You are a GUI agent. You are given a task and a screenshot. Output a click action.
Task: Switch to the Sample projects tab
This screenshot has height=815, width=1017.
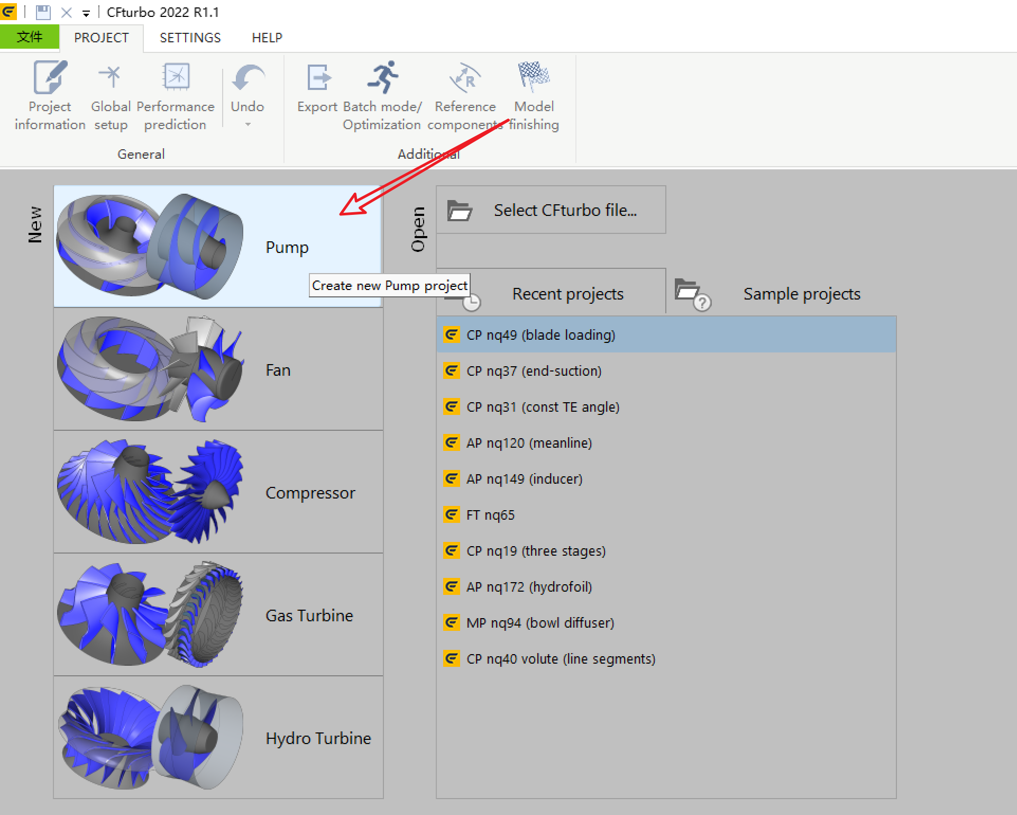(782, 294)
